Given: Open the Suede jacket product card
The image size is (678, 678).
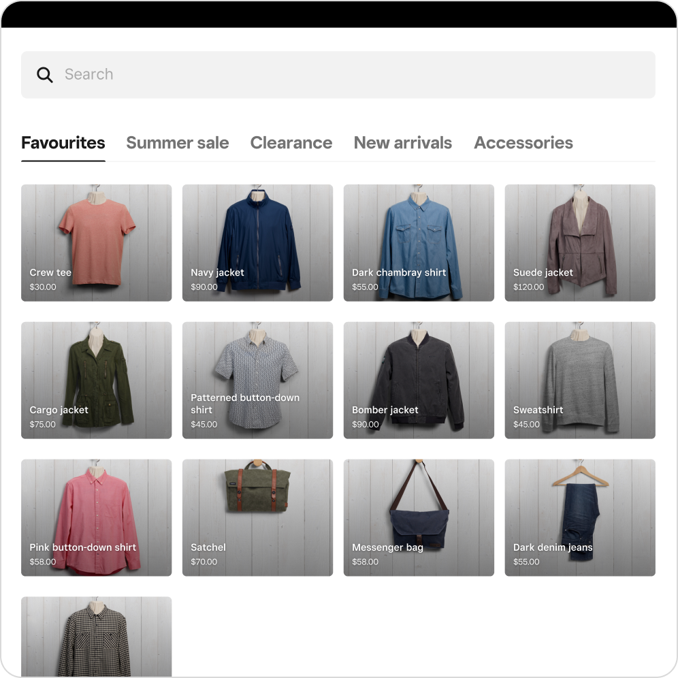Looking at the screenshot, I should pos(580,243).
